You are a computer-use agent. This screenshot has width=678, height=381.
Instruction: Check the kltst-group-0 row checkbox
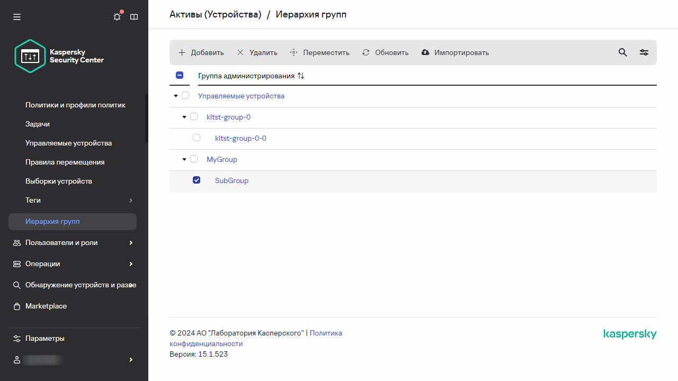(x=194, y=117)
